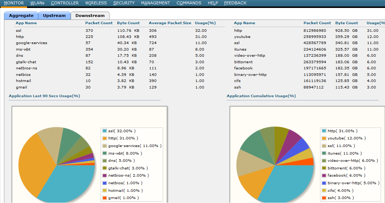Screen dimensions: 385x203
Task: Click the Average Packet Size column header
Action: click(170, 23)
